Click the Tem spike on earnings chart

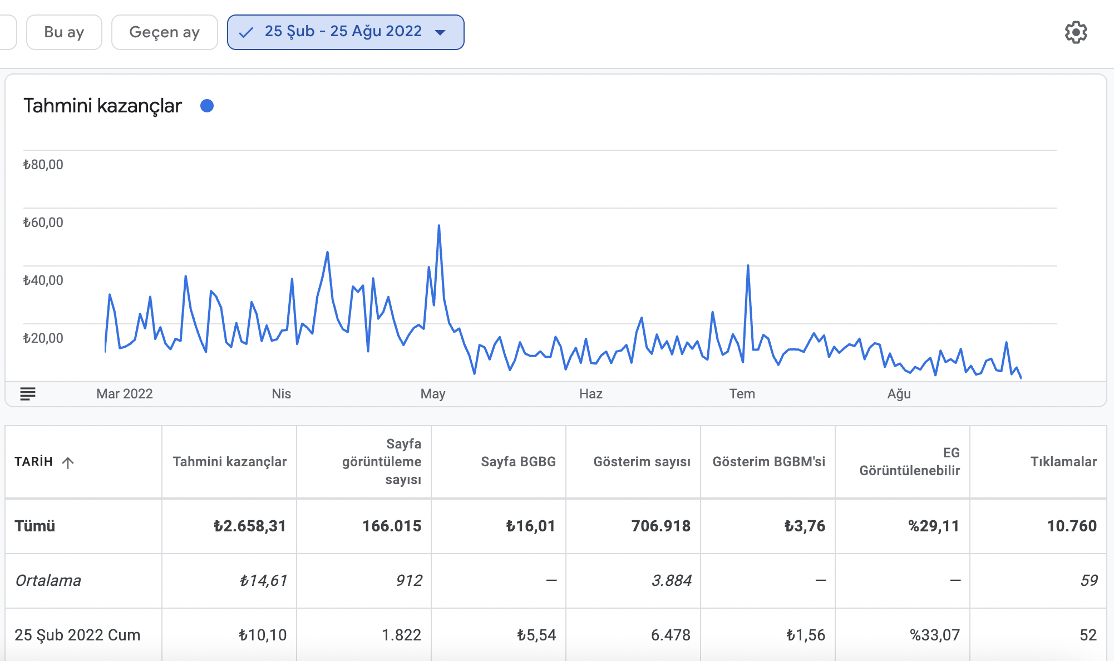tap(748, 266)
